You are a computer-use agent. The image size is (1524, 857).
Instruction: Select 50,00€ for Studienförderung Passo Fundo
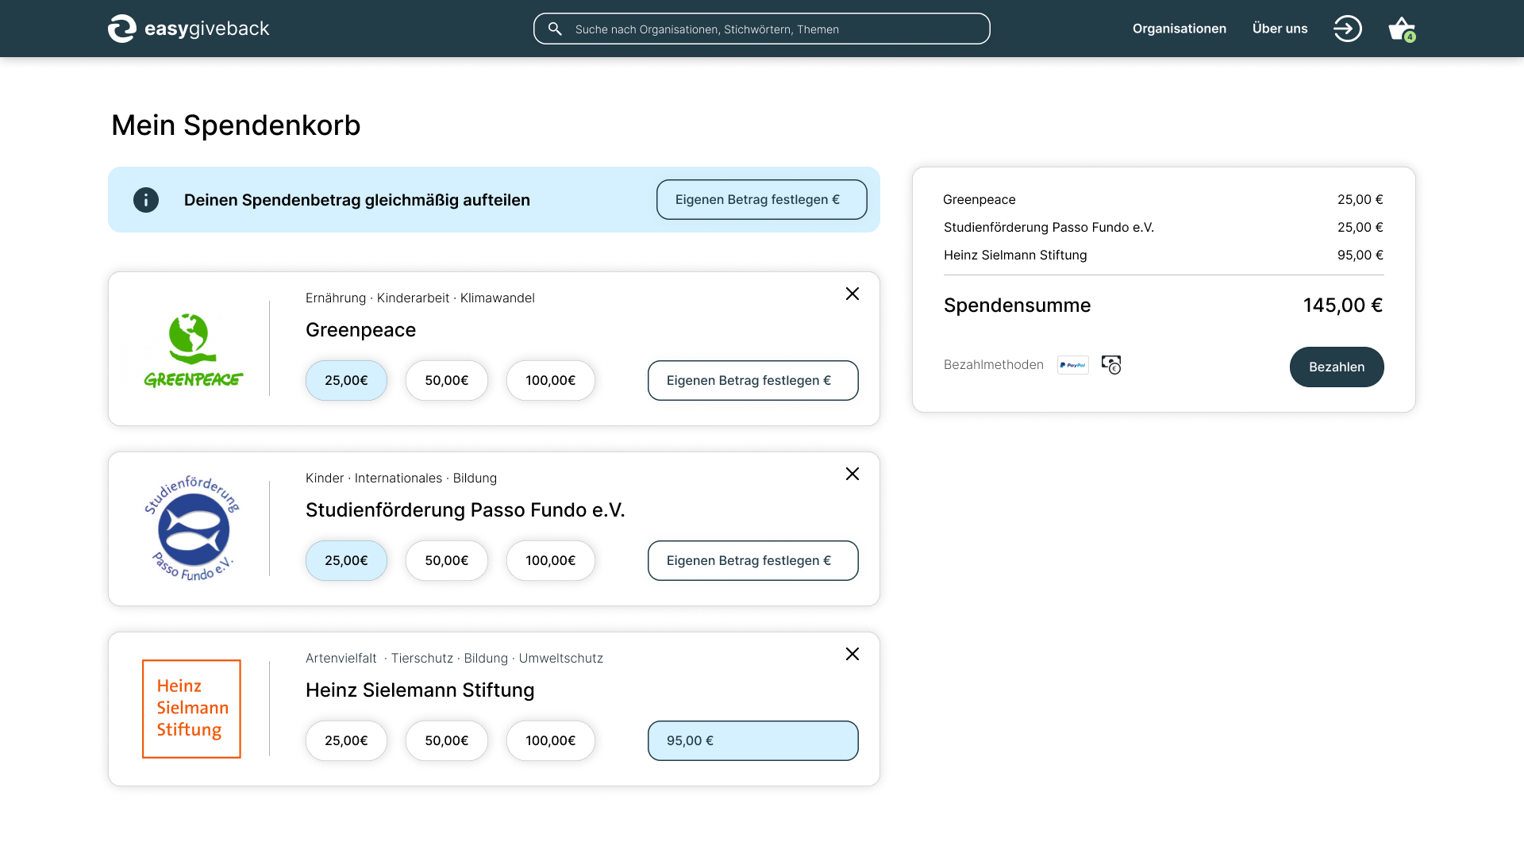pyautogui.click(x=447, y=561)
